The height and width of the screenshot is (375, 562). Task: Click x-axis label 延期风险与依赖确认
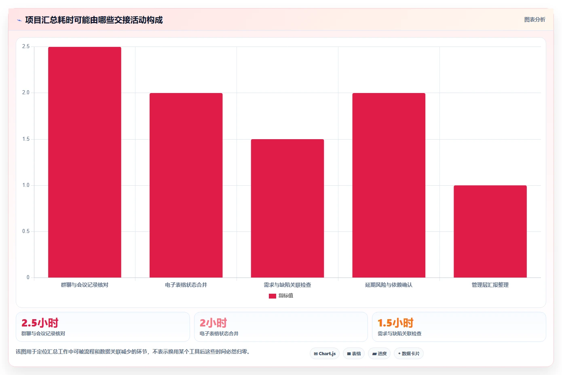(x=389, y=285)
